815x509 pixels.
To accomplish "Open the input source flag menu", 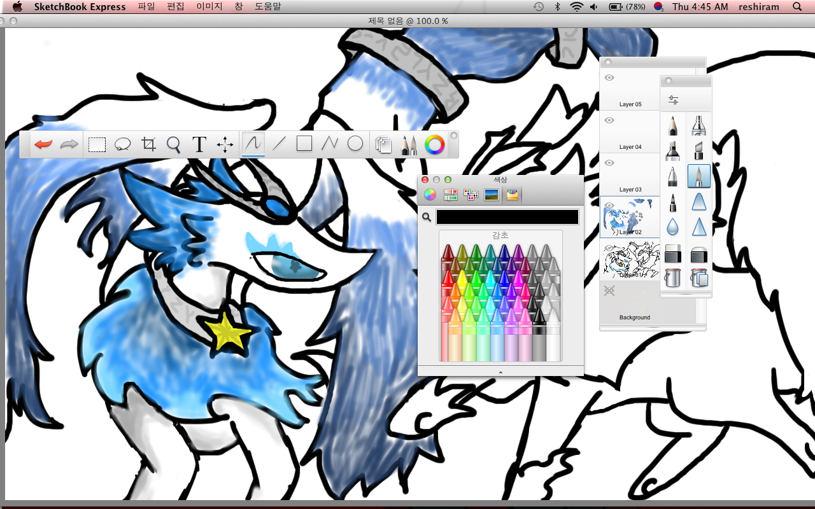I will point(659,6).
